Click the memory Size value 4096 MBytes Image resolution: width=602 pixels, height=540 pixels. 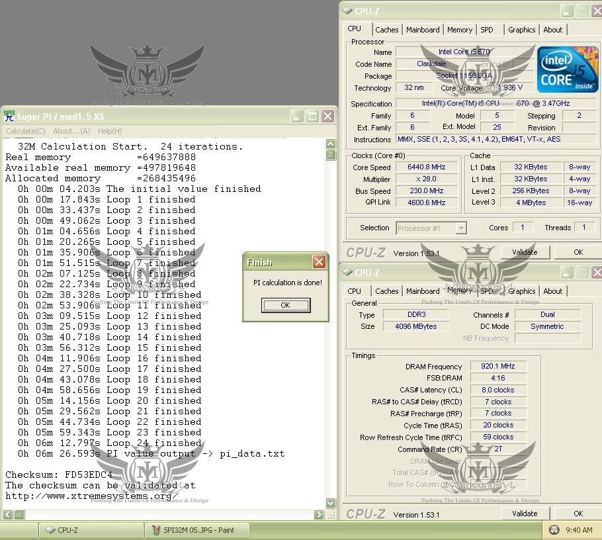(416, 326)
